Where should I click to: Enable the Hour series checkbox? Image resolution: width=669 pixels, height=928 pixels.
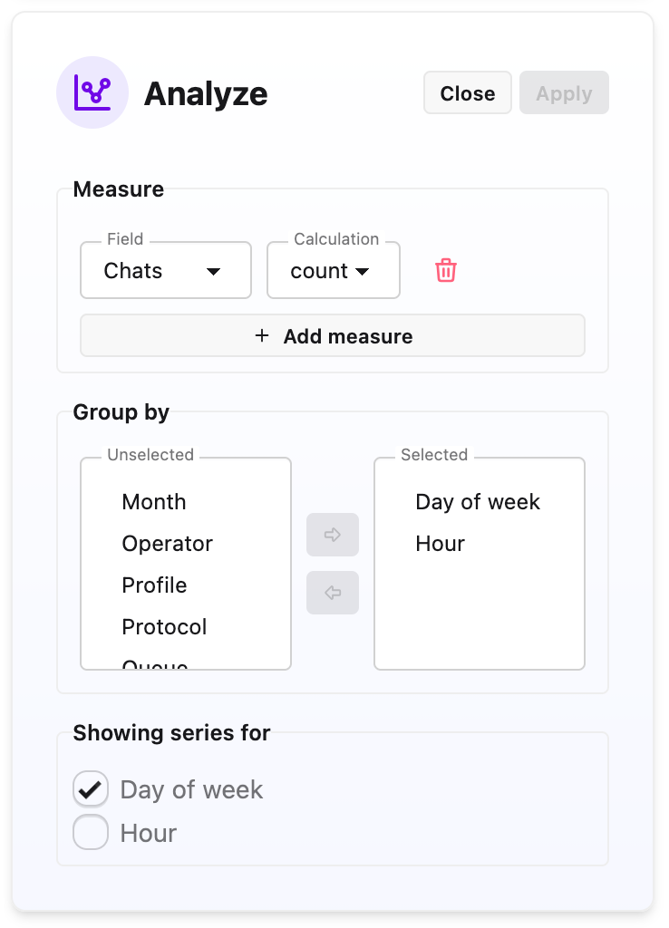click(x=91, y=832)
